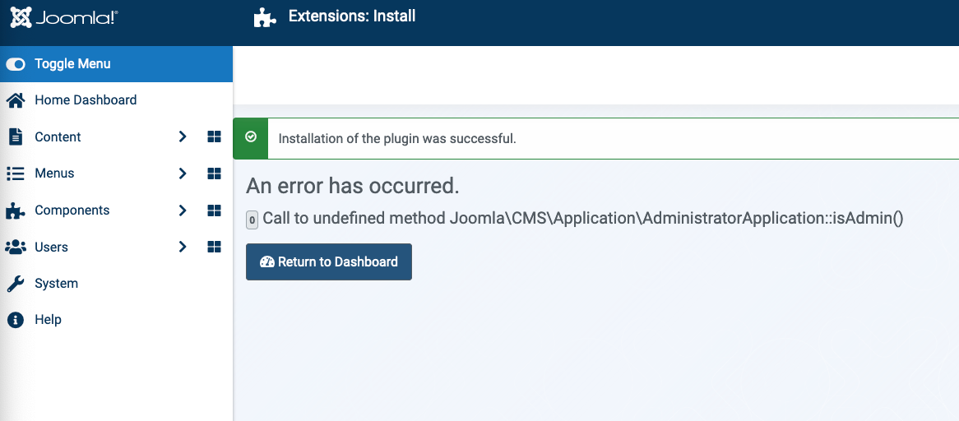Go to Home Dashboard menu item
959x421 pixels.
click(x=86, y=100)
